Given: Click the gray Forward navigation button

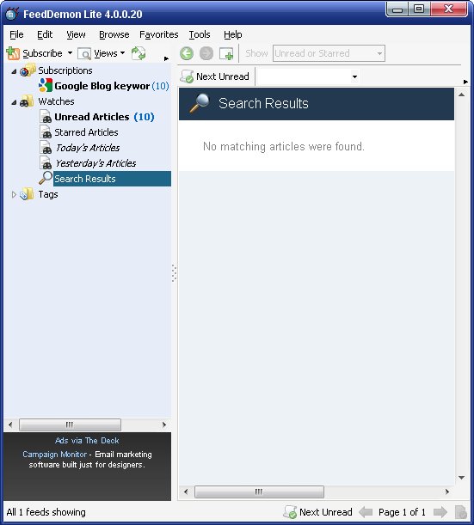Looking at the screenshot, I should (206, 53).
